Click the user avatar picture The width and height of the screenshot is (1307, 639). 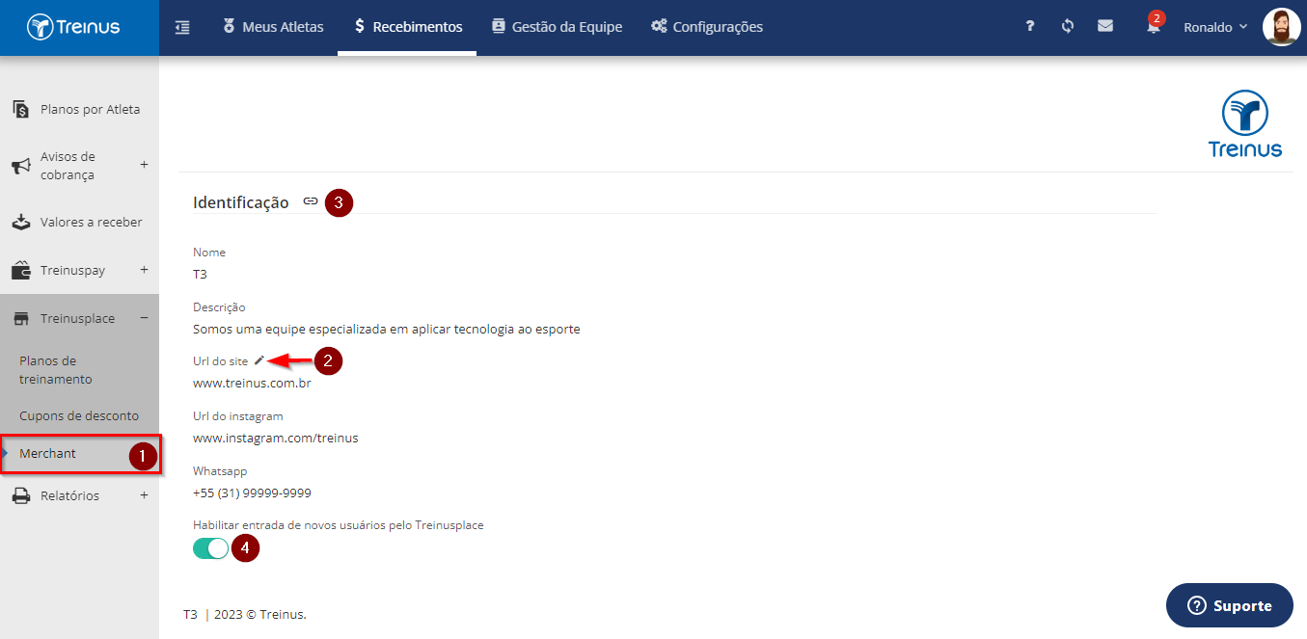(x=1281, y=27)
